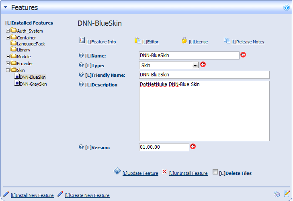293x201 pixels.
Task: Focus the Name text field
Action: (x=189, y=55)
